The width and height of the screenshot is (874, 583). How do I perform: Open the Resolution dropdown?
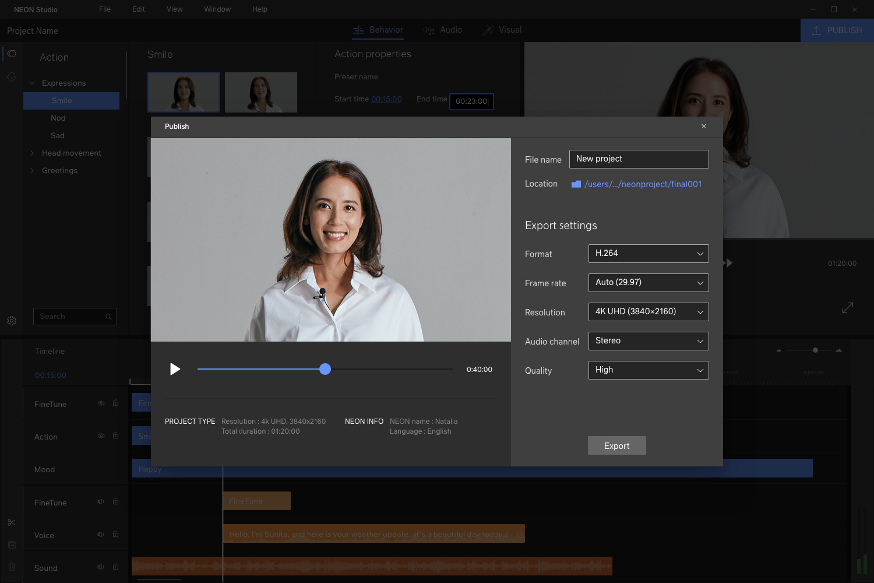(x=649, y=312)
